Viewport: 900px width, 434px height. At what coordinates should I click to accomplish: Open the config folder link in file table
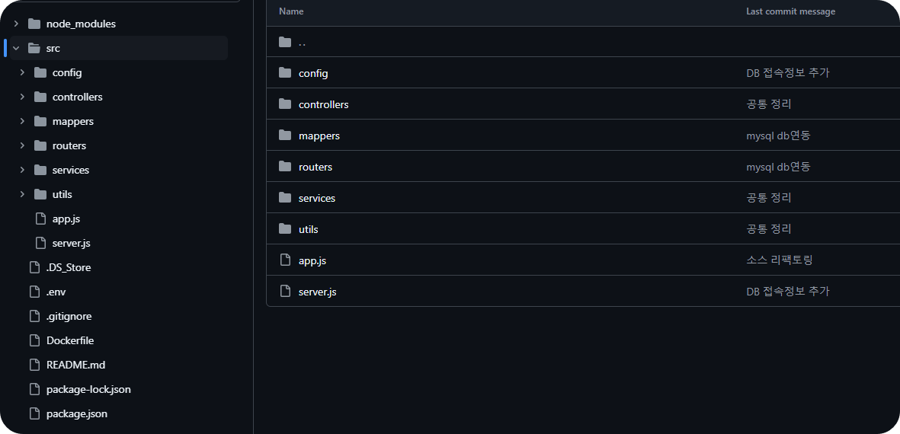[x=313, y=73]
